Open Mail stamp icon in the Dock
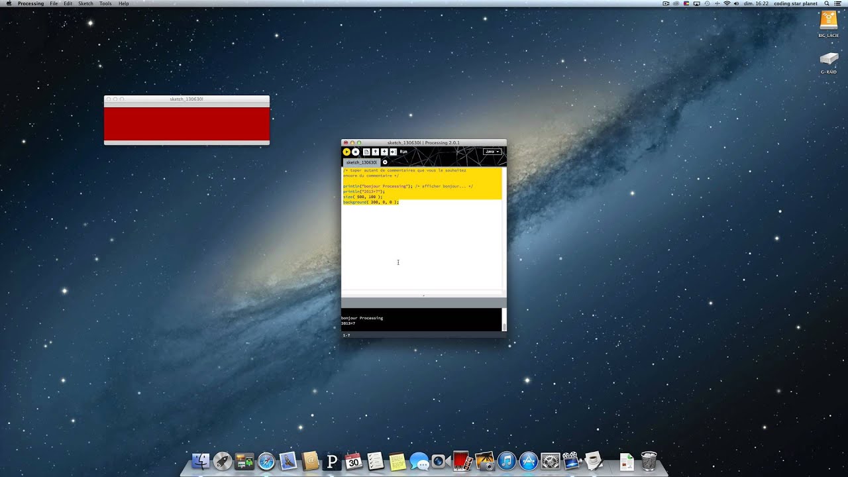The width and height of the screenshot is (848, 477). coord(288,461)
